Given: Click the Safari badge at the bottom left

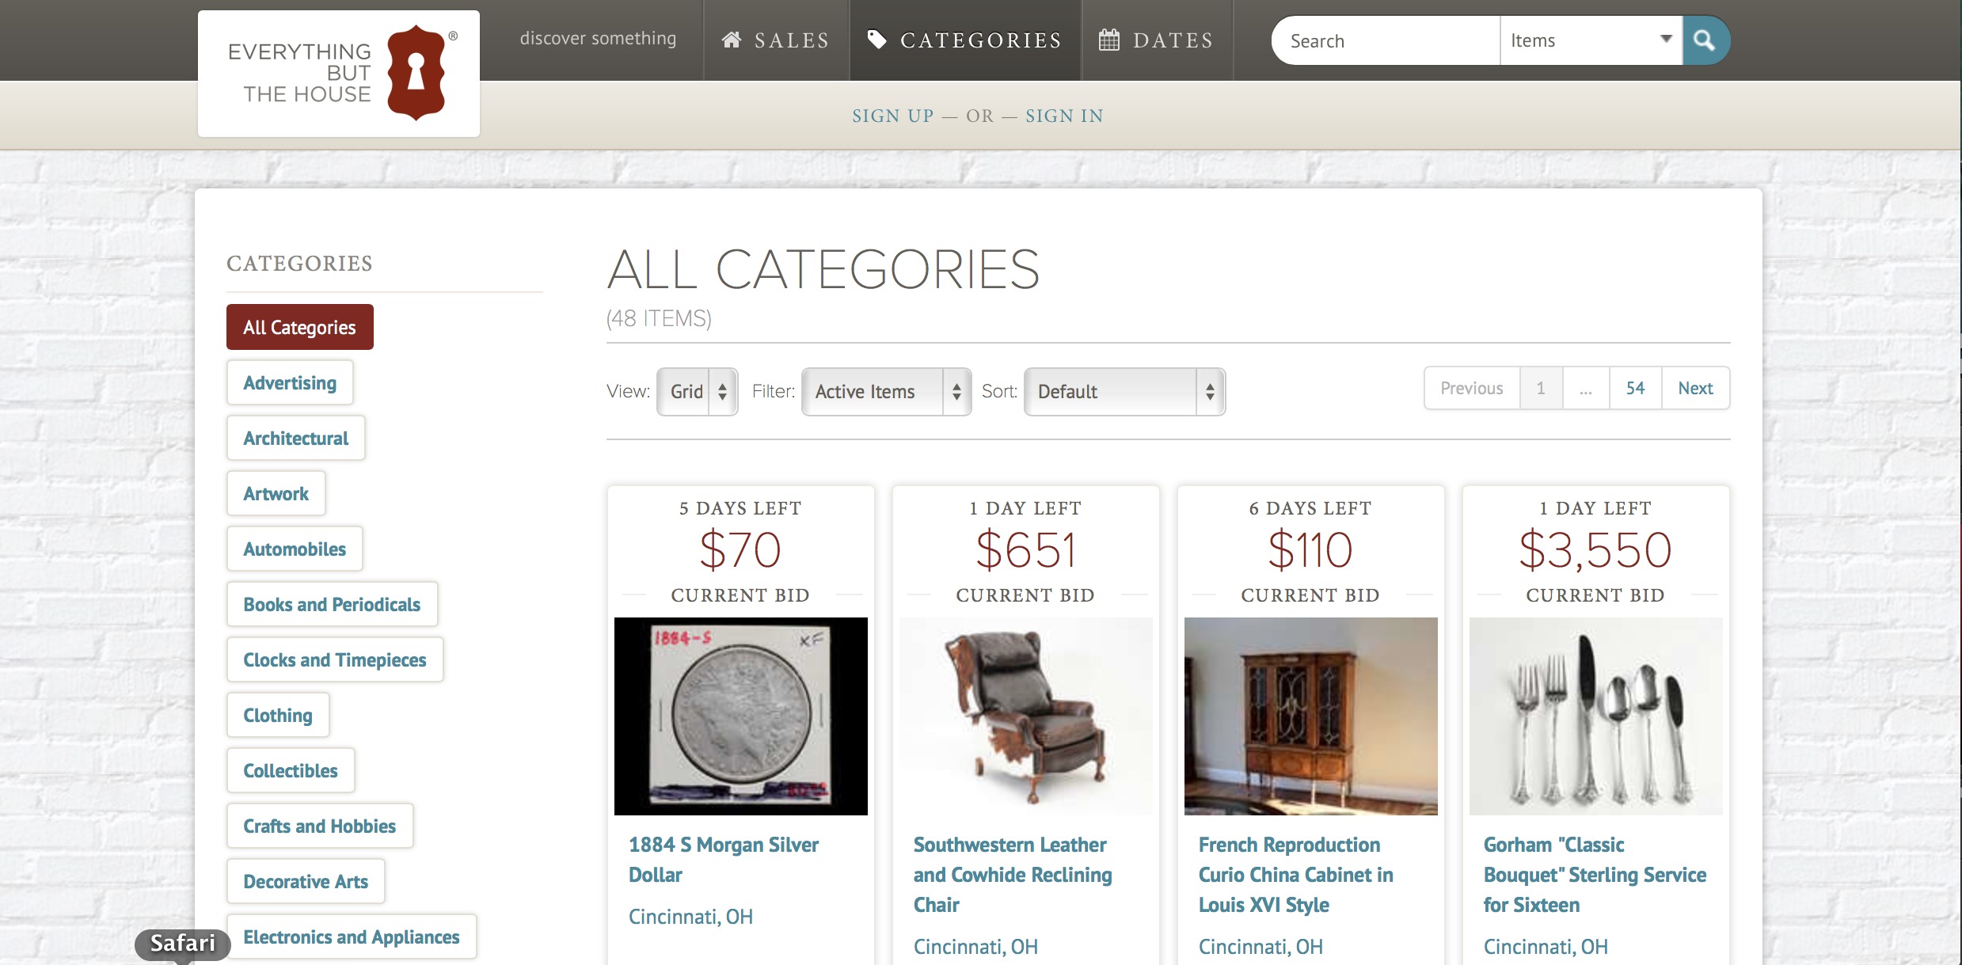Looking at the screenshot, I should click(x=181, y=943).
